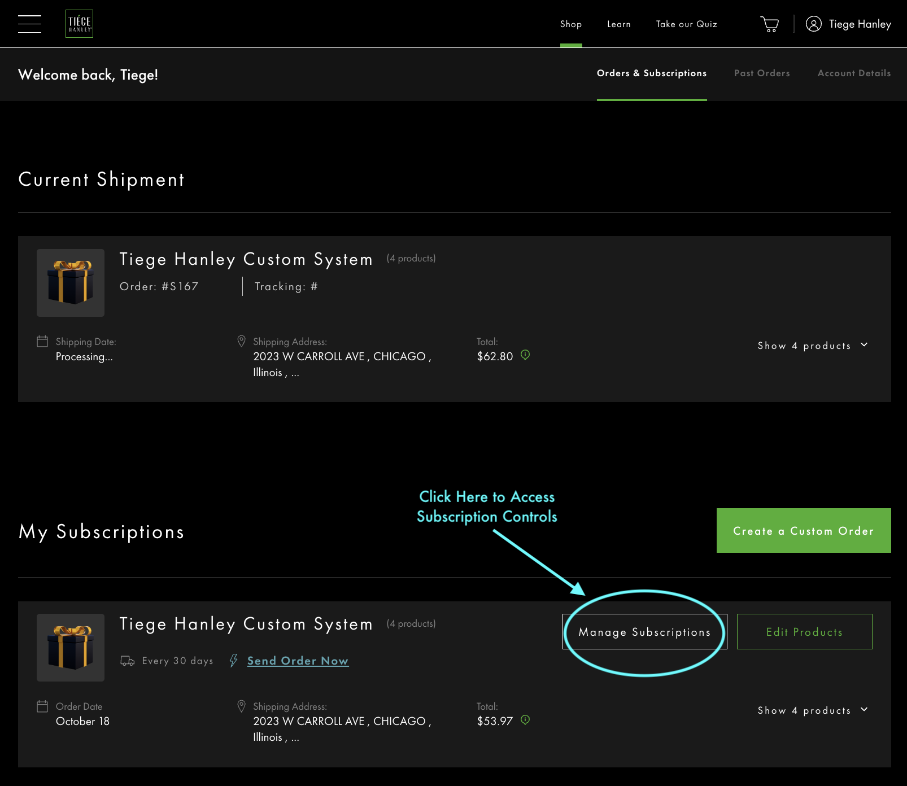Image resolution: width=907 pixels, height=786 pixels.
Task: Click the info icon beside $53.97
Action: tap(525, 720)
